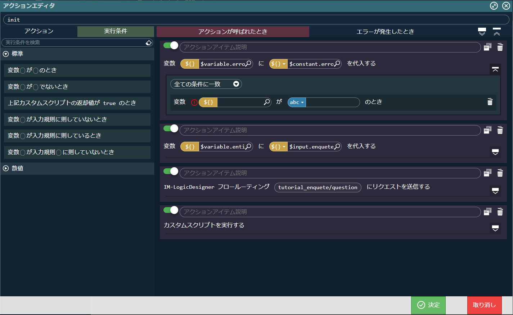The width and height of the screenshot is (513, 315).
Task: Close the action editor dialog
Action: pyautogui.click(x=506, y=6)
